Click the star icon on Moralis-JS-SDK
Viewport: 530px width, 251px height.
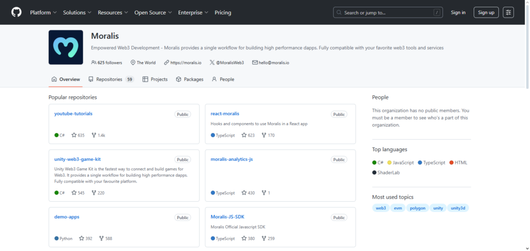pyautogui.click(x=244, y=239)
